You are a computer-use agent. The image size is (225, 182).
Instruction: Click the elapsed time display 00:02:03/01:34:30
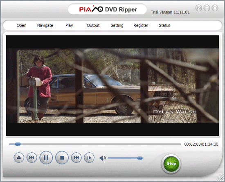point(201,144)
